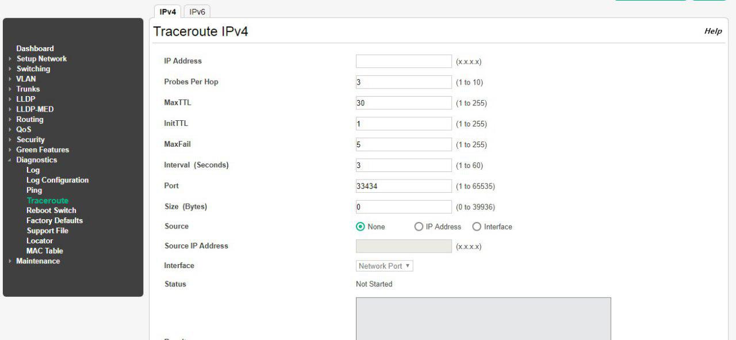Click the Size (Bytes) field
The width and height of the screenshot is (736, 340).
404,207
